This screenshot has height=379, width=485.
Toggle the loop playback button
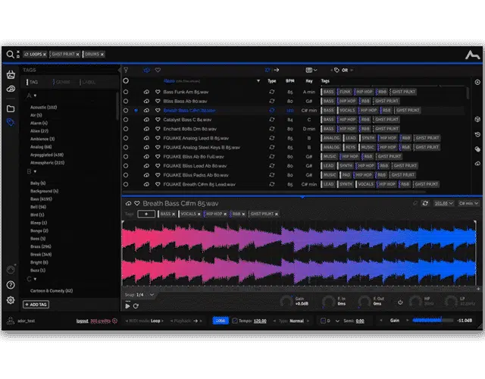click(x=136, y=306)
